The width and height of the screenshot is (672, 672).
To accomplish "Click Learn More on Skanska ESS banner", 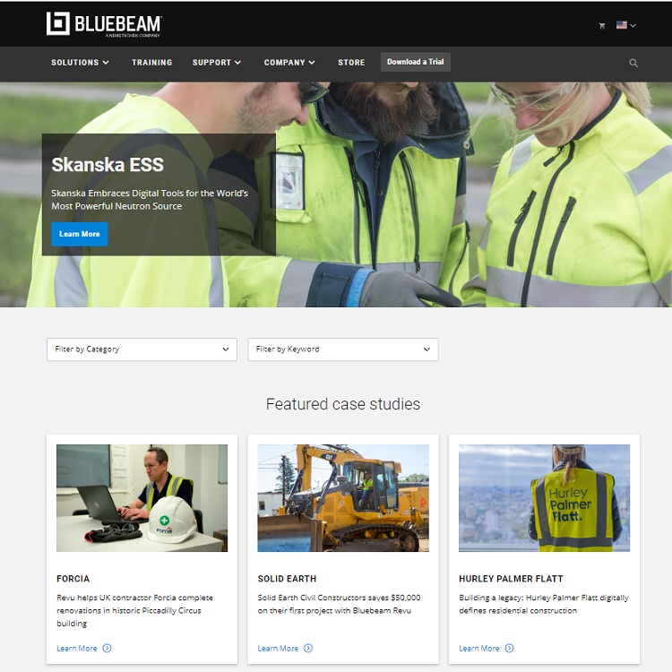I will (x=80, y=234).
